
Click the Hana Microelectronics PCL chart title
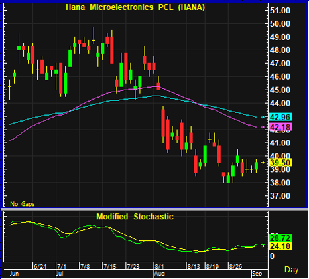135,7
